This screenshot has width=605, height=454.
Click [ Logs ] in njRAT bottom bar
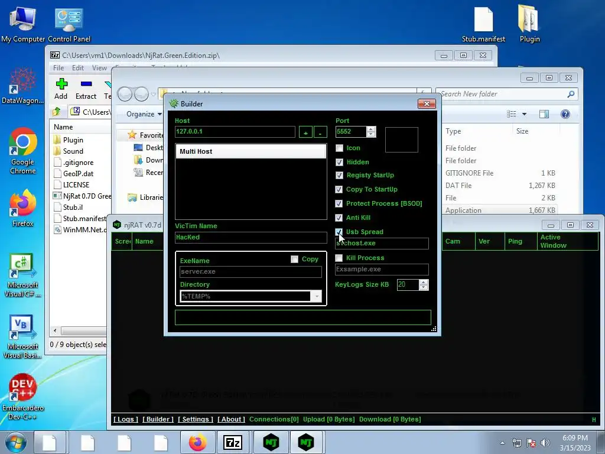(126, 419)
